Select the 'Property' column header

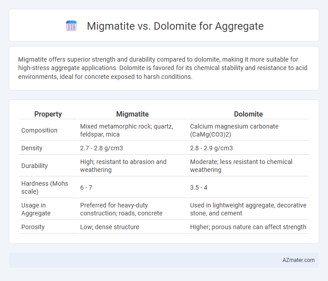pyautogui.click(x=48, y=114)
